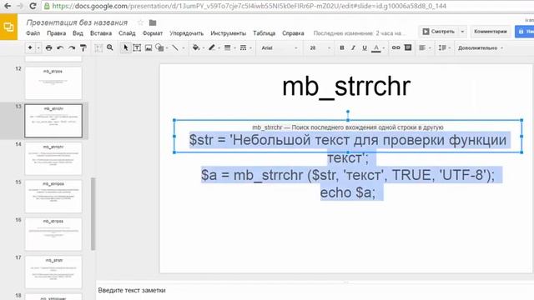This screenshot has height=300, width=534.
Task: Toggle Bold formatting
Action: [x=342, y=48]
